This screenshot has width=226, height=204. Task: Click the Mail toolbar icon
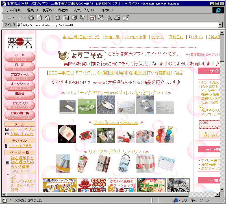point(101,18)
